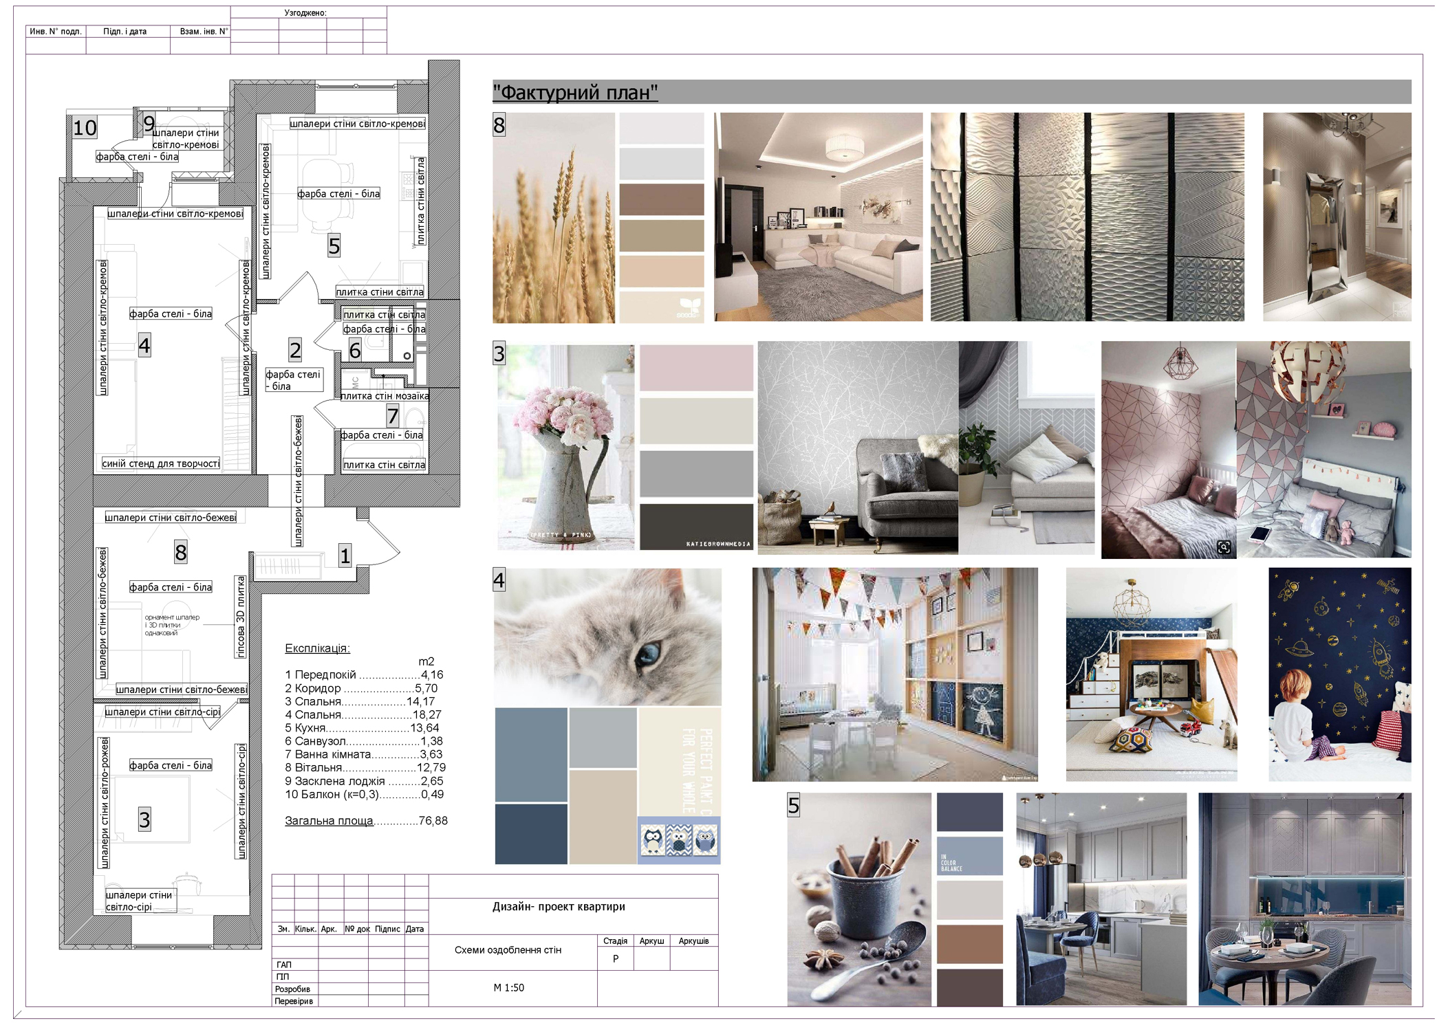Click the "плитка стін мозаїка" label
This screenshot has height=1023, width=1448.
tap(385, 396)
